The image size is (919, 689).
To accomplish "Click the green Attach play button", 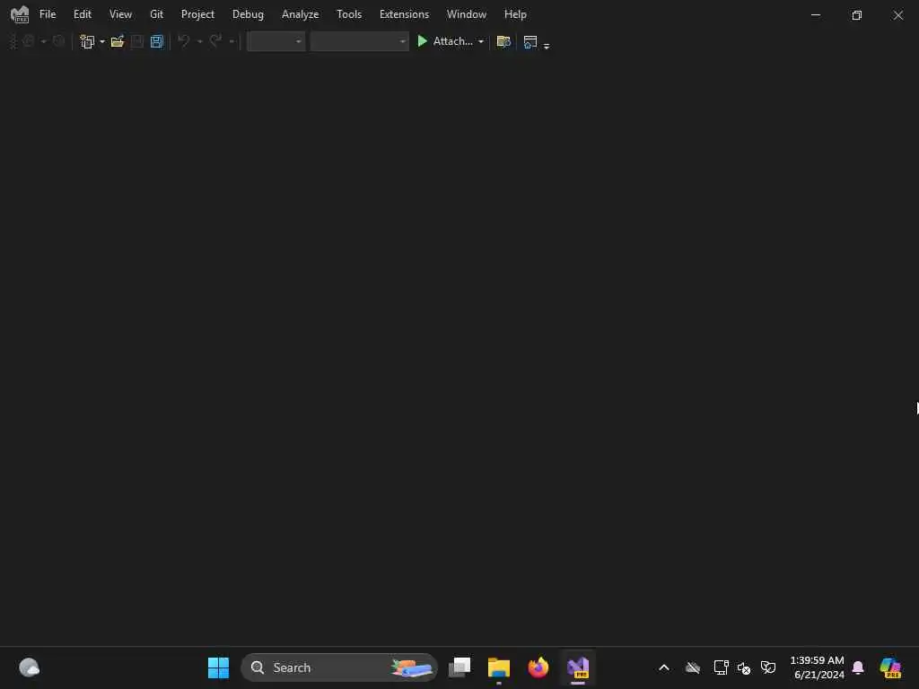I will [422, 41].
